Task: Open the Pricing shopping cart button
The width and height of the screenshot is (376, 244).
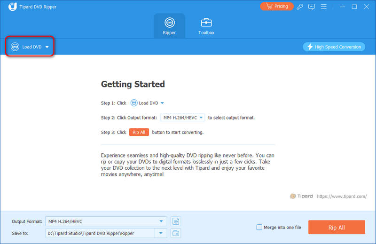Action: pyautogui.click(x=277, y=6)
